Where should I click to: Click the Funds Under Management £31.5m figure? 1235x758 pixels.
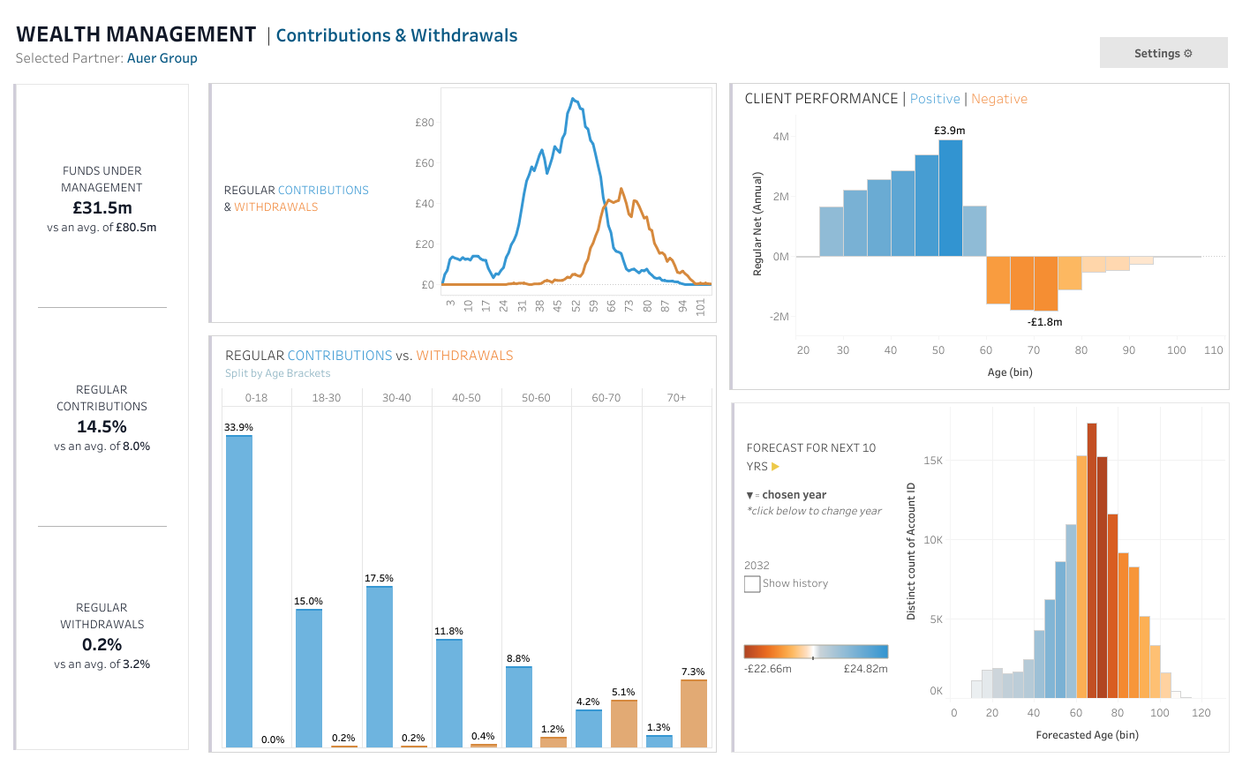pyautogui.click(x=102, y=207)
